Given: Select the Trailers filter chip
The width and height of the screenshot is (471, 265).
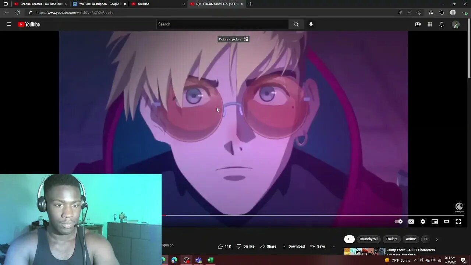Looking at the screenshot, I should pyautogui.click(x=392, y=239).
